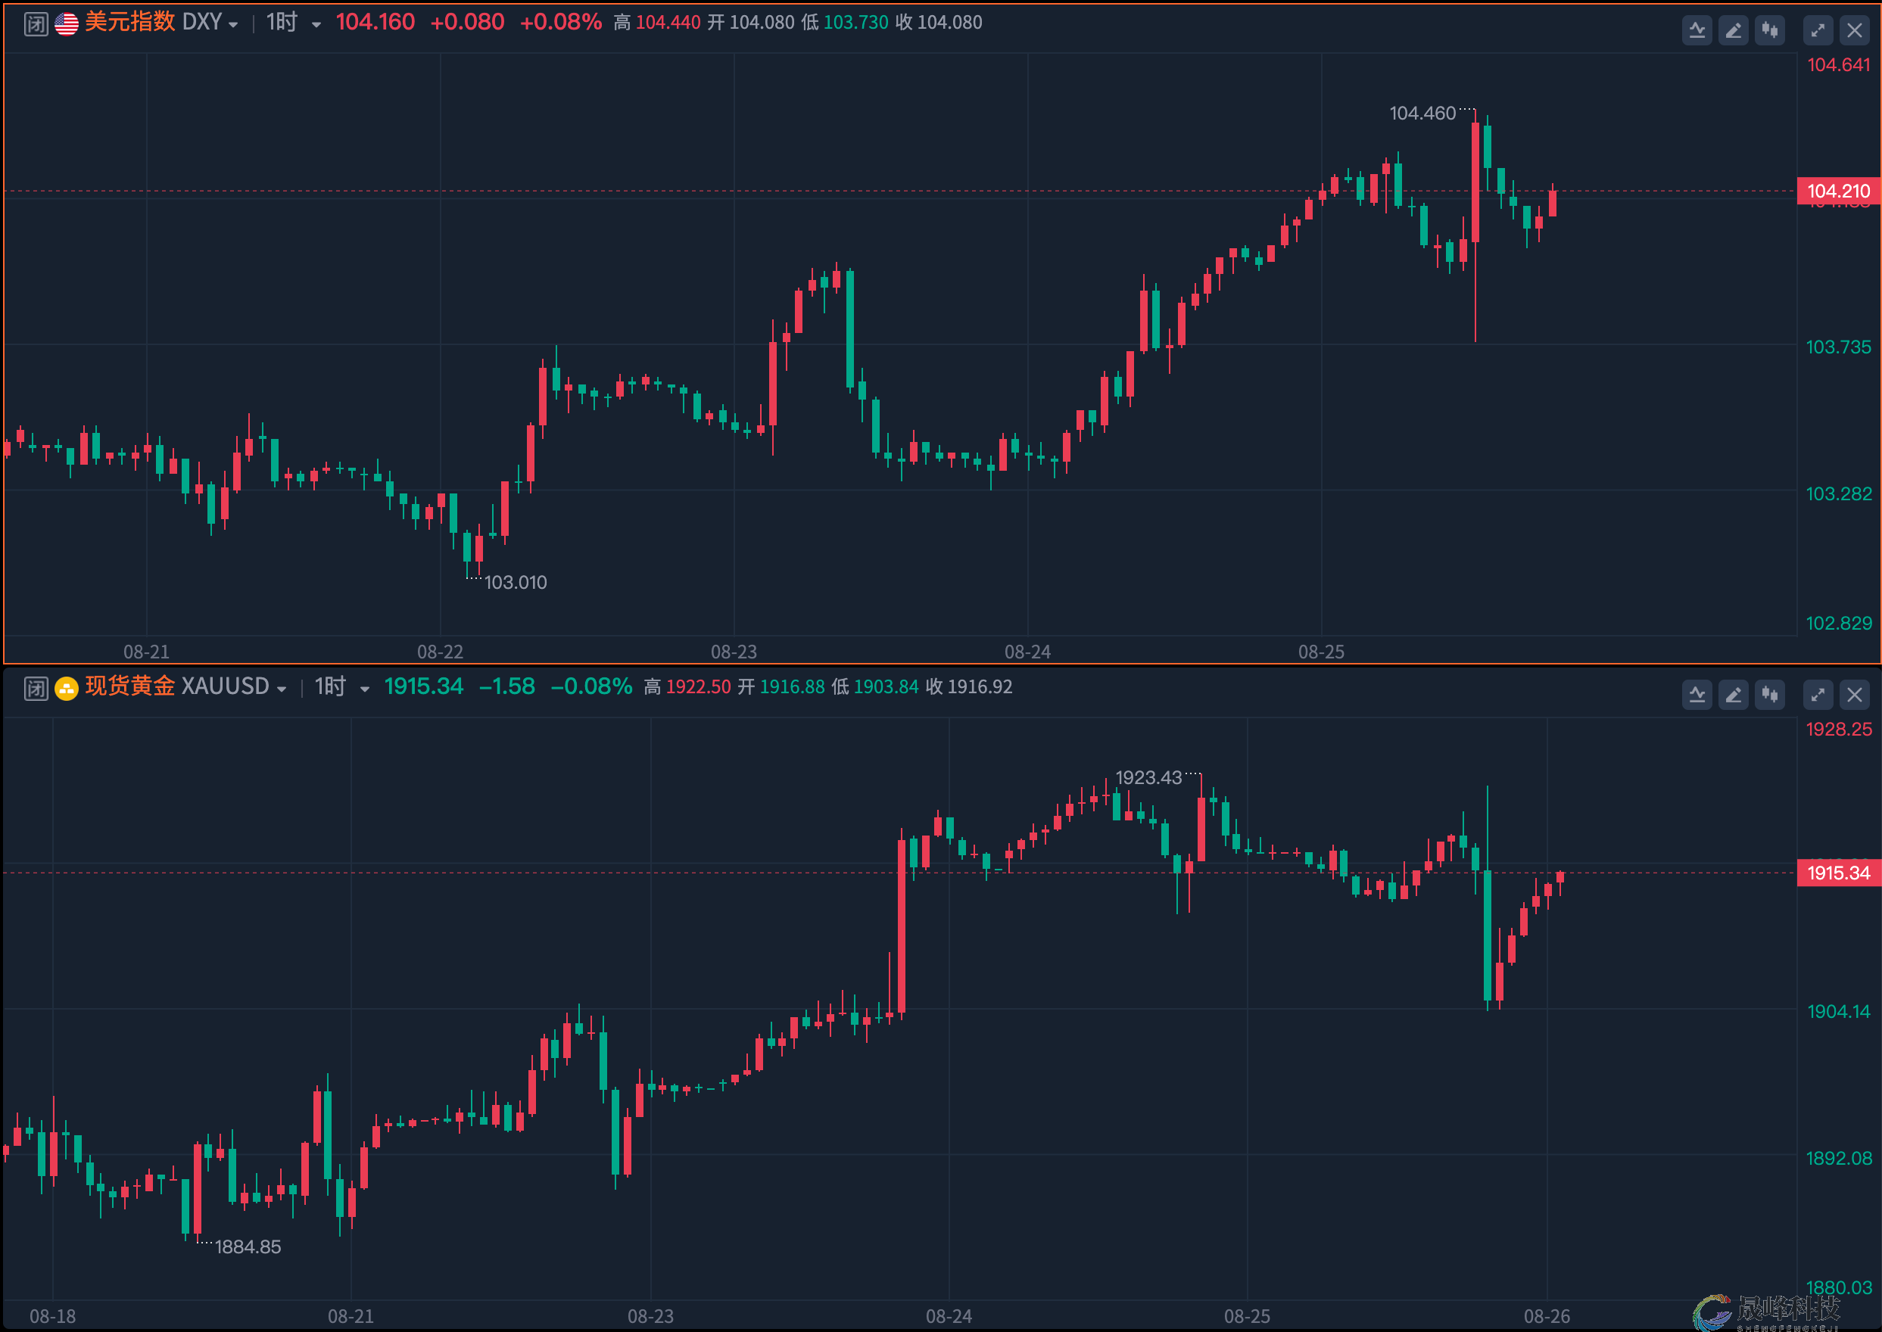
Task: Click the market-closed 闭 badge on XAUUSD
Action: [x=36, y=688]
